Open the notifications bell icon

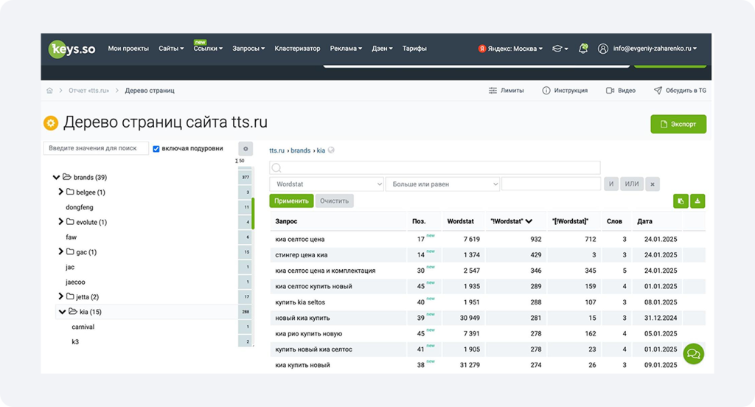(582, 48)
